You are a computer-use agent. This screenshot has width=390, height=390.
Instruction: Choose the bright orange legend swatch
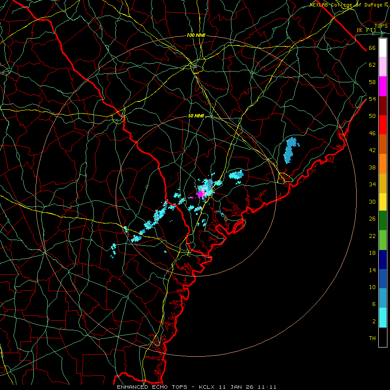(x=383, y=164)
